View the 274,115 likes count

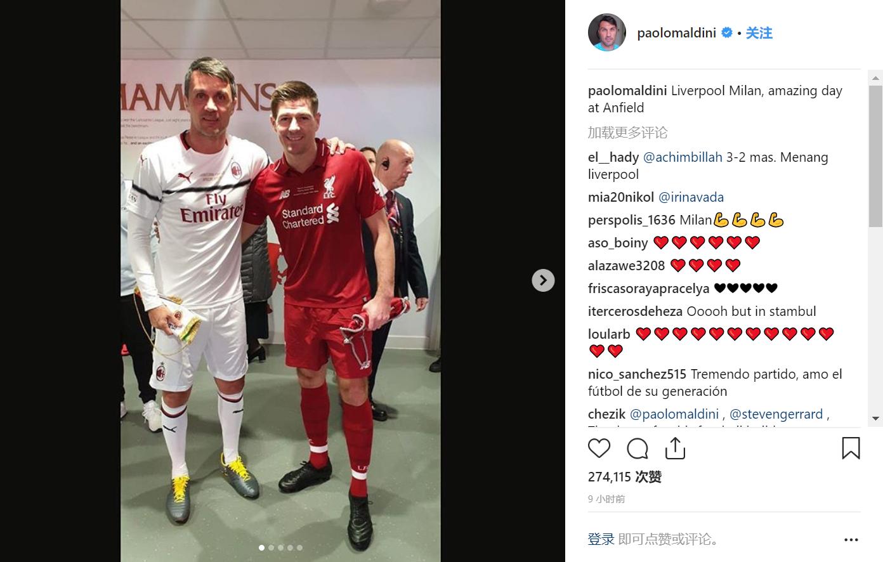coord(624,477)
